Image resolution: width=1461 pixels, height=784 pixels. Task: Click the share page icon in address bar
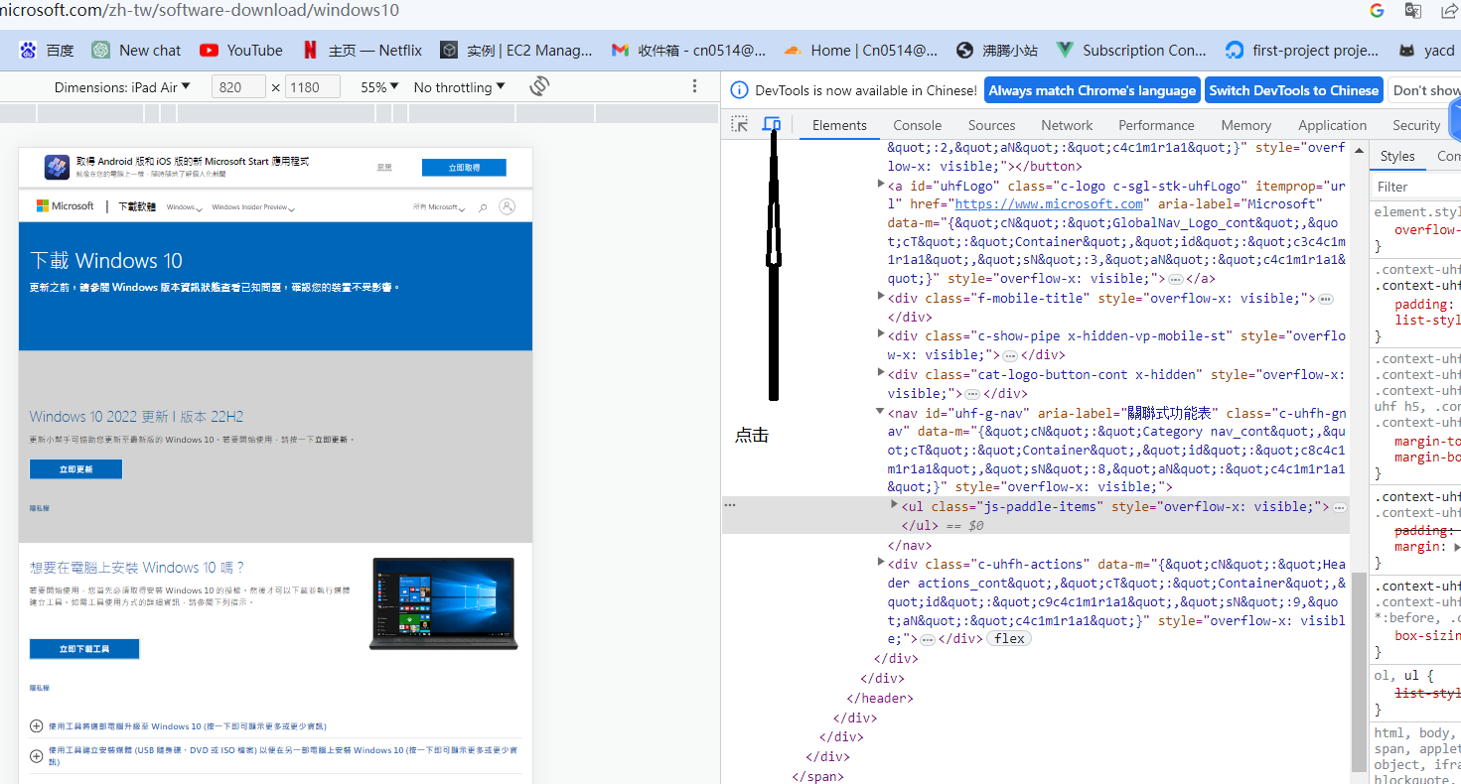tap(1449, 10)
